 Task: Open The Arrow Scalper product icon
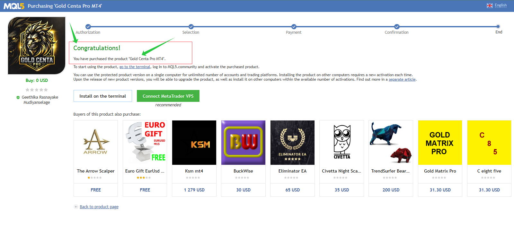tap(96, 143)
